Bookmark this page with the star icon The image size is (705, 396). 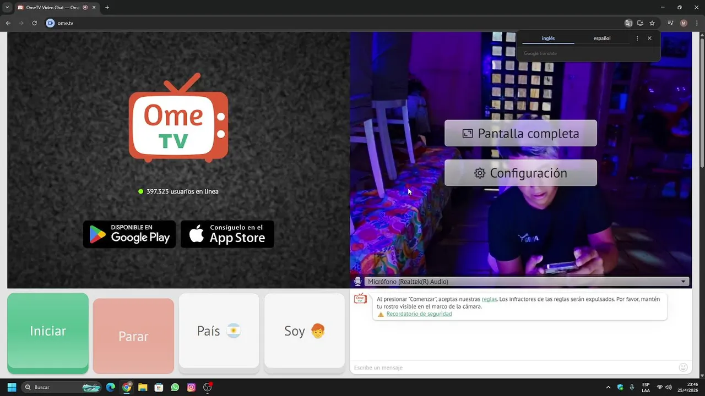tap(652, 23)
